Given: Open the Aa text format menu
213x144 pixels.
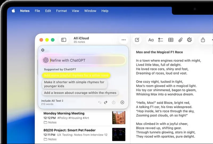Looking at the screenshot, I should pyautogui.click(x=151, y=40).
